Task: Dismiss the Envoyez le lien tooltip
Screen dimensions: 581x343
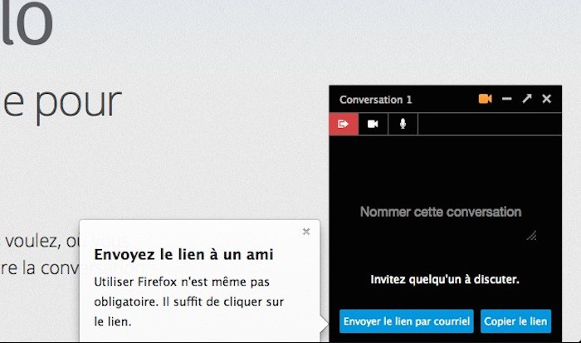Action: click(306, 232)
